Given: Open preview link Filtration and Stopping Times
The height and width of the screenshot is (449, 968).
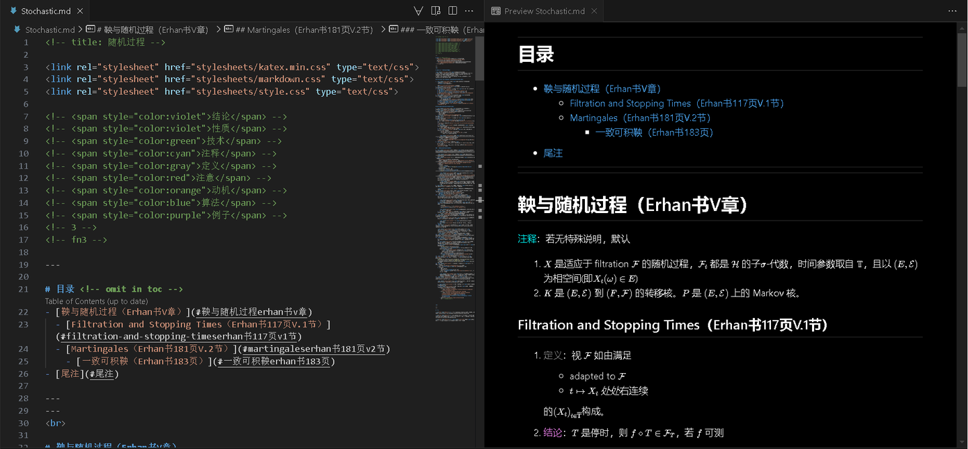Looking at the screenshot, I should click(677, 104).
